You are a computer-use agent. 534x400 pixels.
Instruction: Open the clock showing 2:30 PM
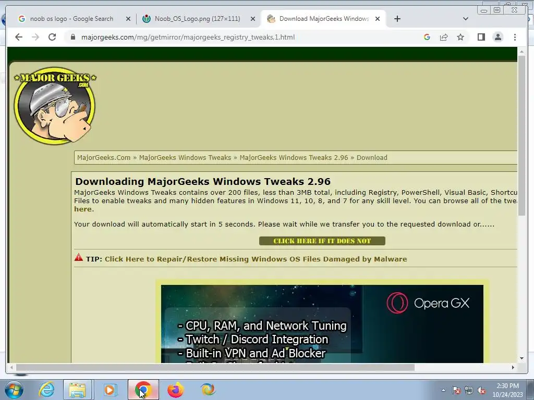coord(507,390)
